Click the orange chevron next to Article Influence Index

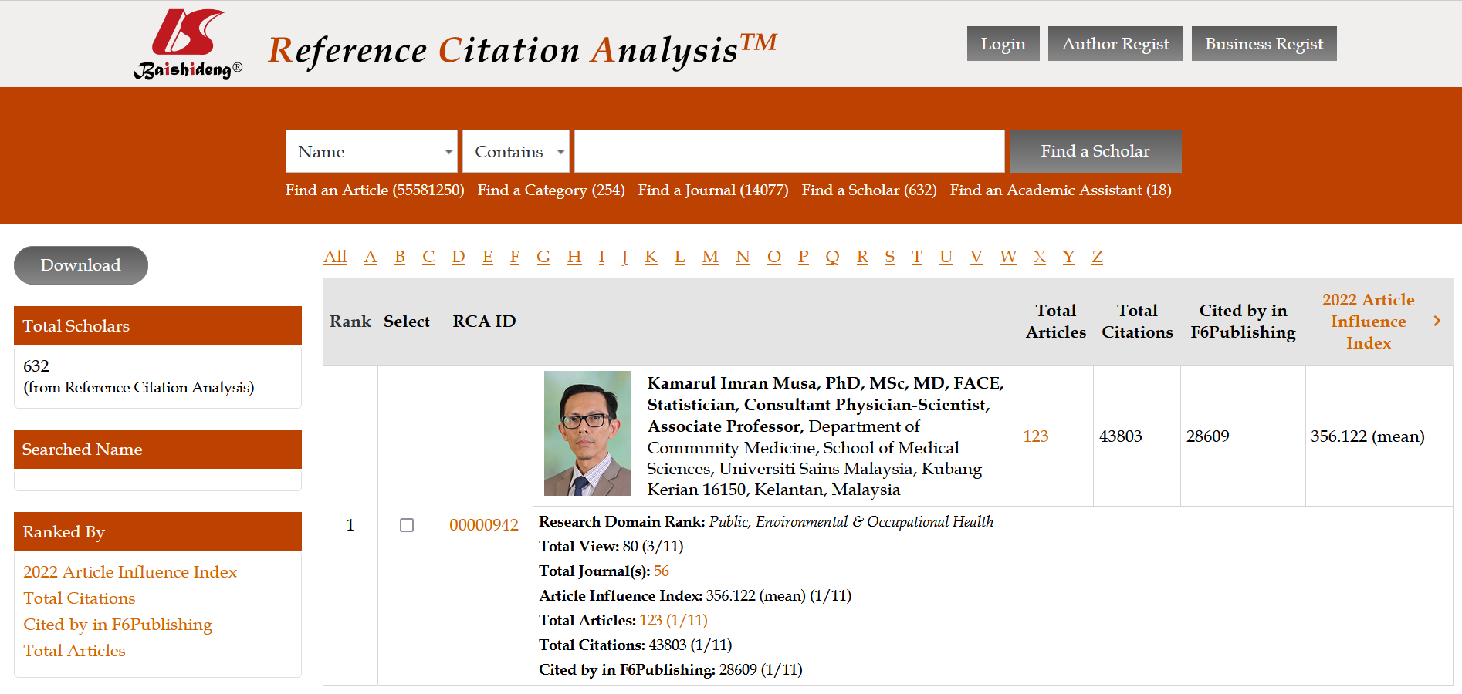(x=1437, y=321)
